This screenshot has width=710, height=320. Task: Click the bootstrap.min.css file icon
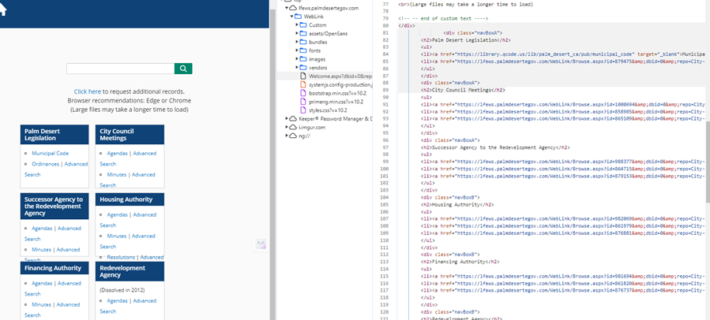(302, 93)
